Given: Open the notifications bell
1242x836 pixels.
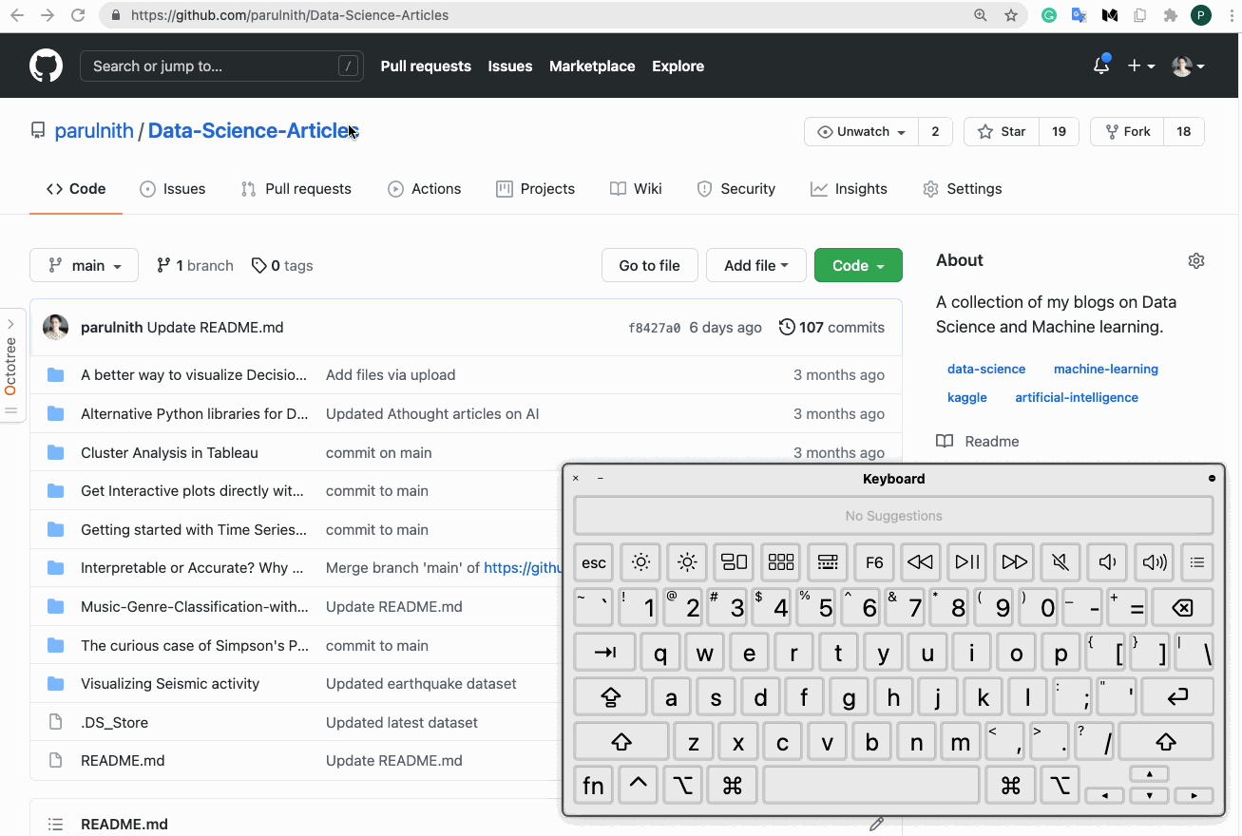Looking at the screenshot, I should click(1101, 66).
